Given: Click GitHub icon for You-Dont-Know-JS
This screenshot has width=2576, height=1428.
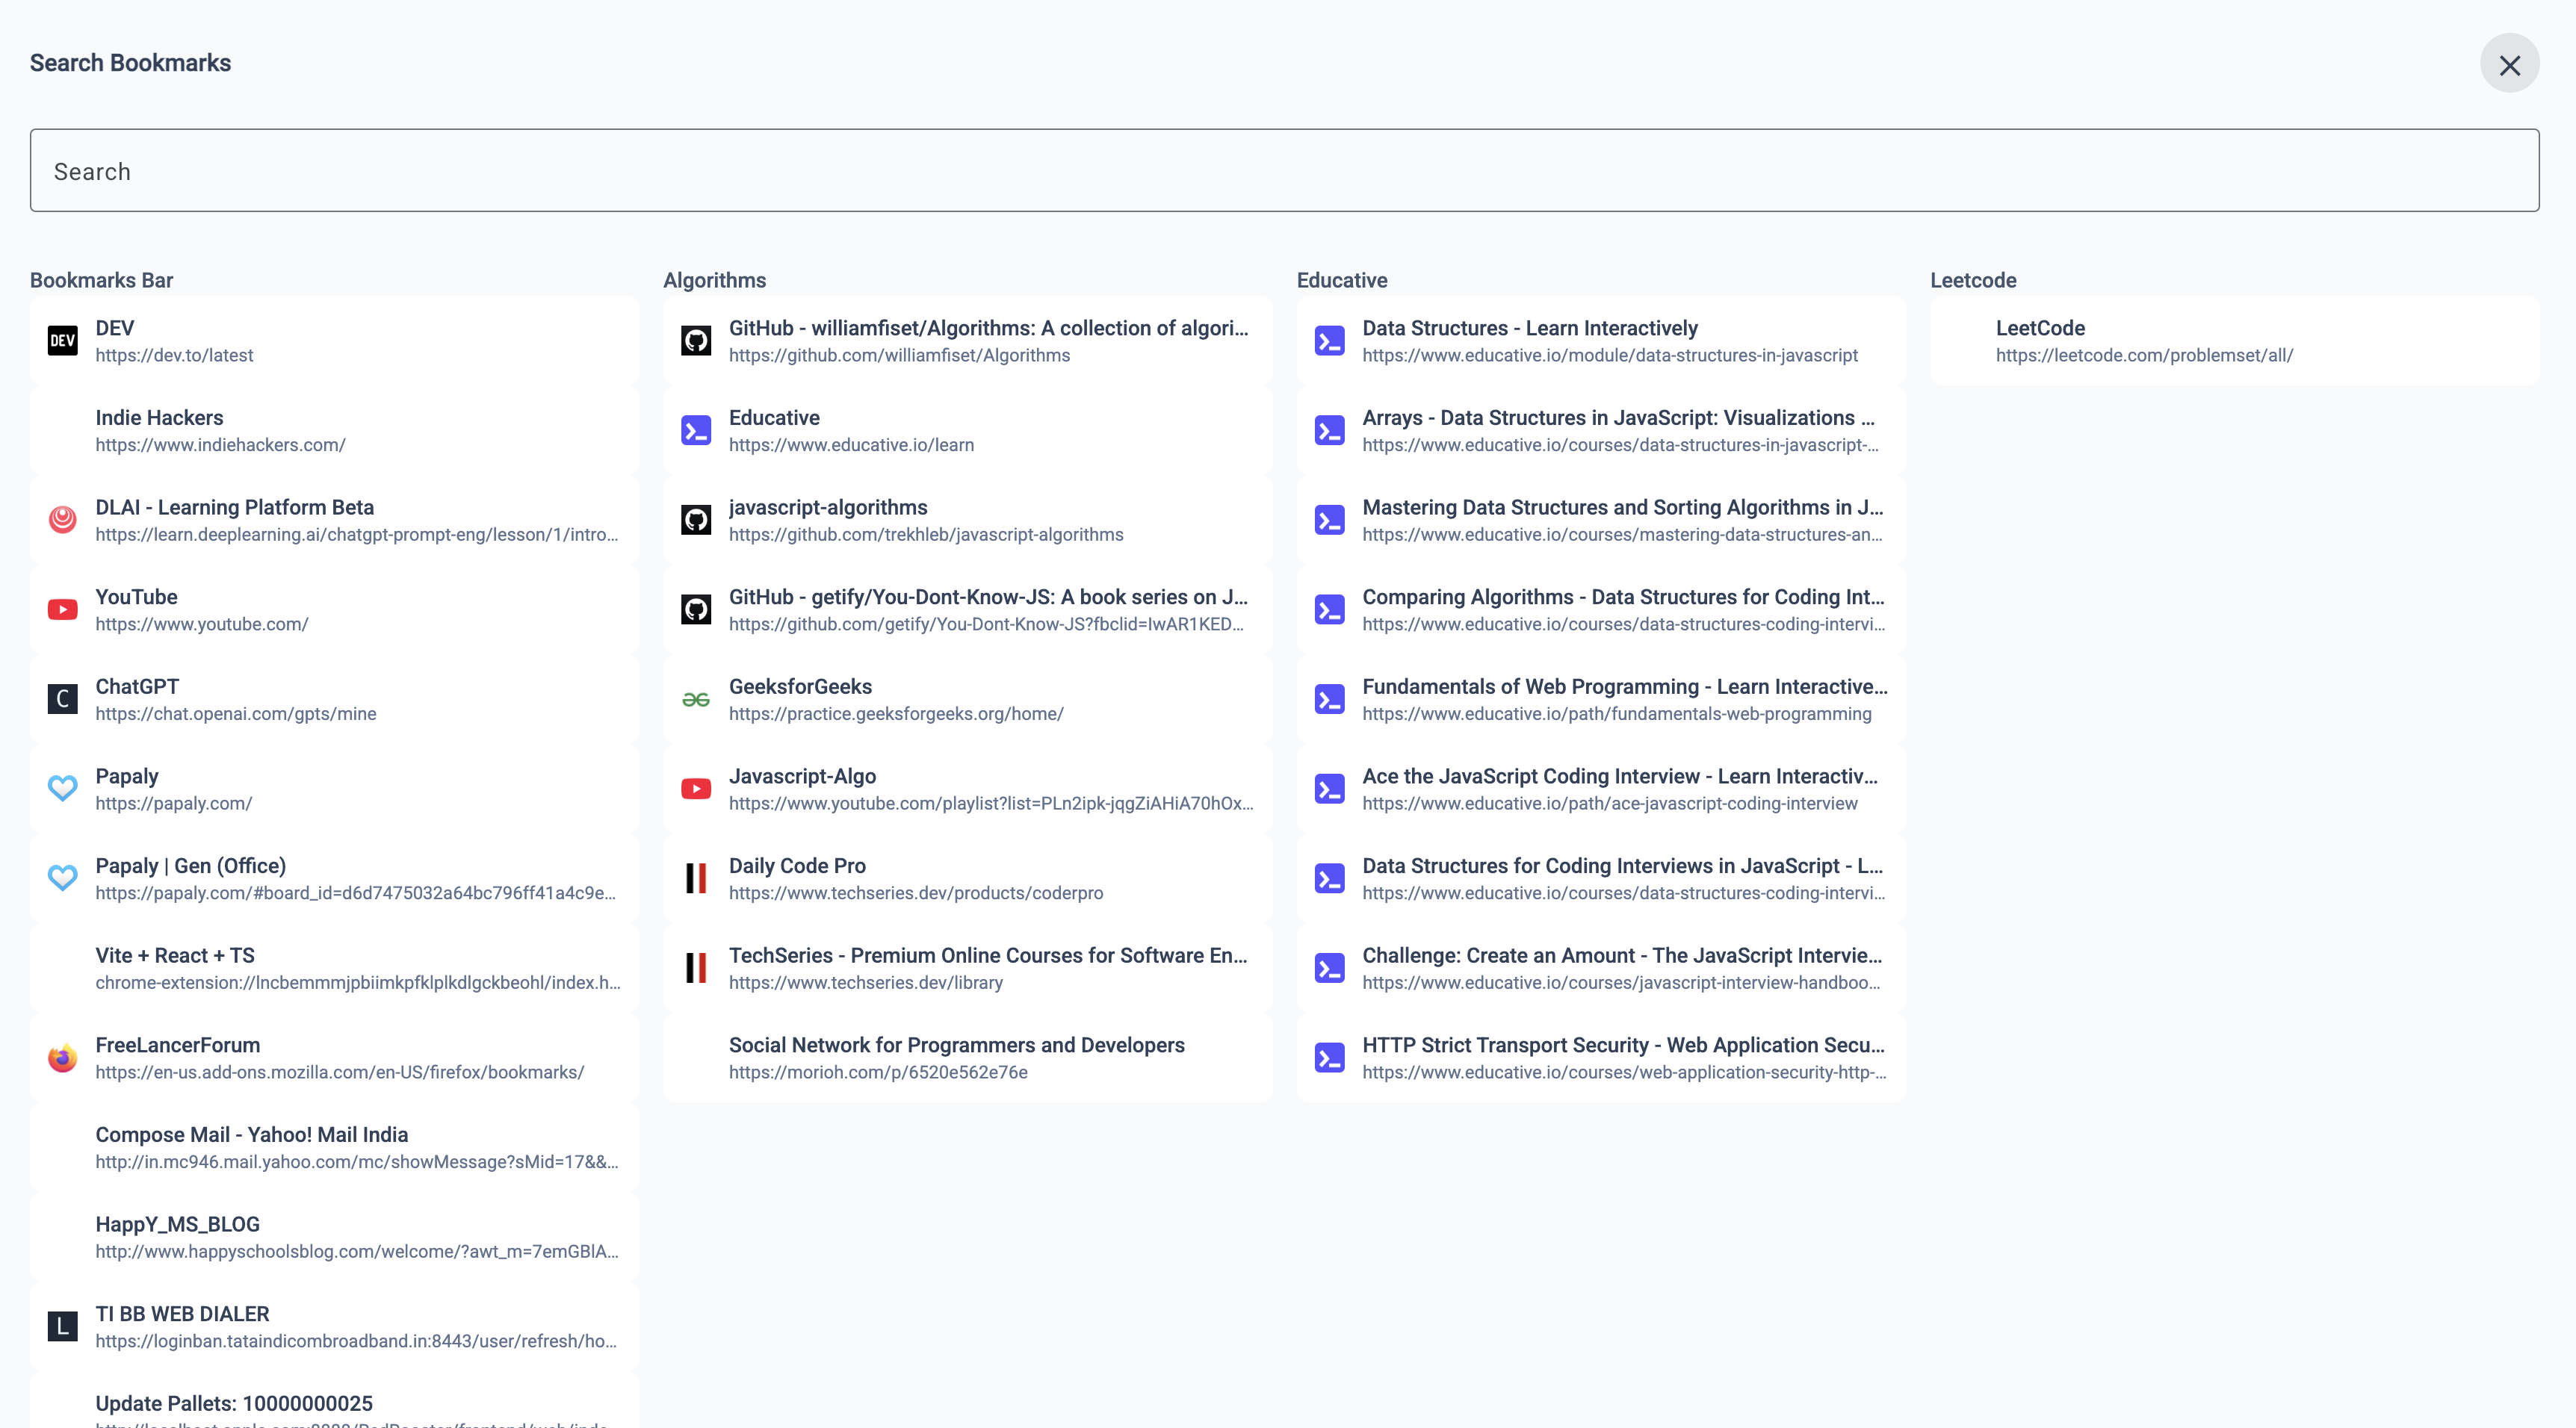Looking at the screenshot, I should coord(696,610).
